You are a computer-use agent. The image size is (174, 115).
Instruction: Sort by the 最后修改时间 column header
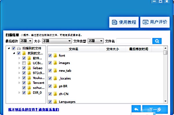[x=139, y=49]
